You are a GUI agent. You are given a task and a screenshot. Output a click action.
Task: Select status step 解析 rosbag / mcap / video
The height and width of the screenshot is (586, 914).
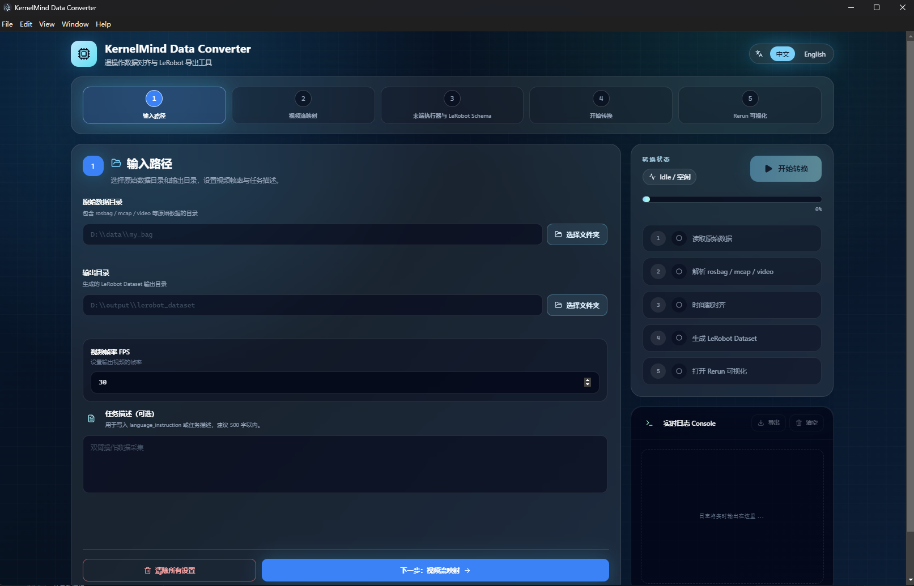click(732, 272)
